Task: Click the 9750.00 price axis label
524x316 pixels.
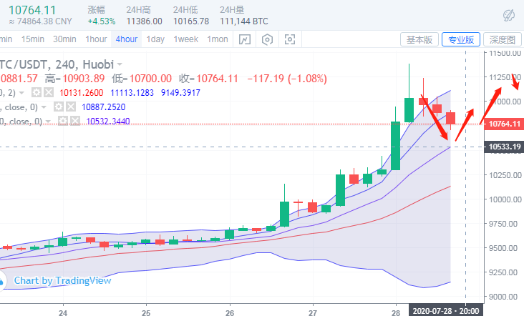Action: point(503,224)
